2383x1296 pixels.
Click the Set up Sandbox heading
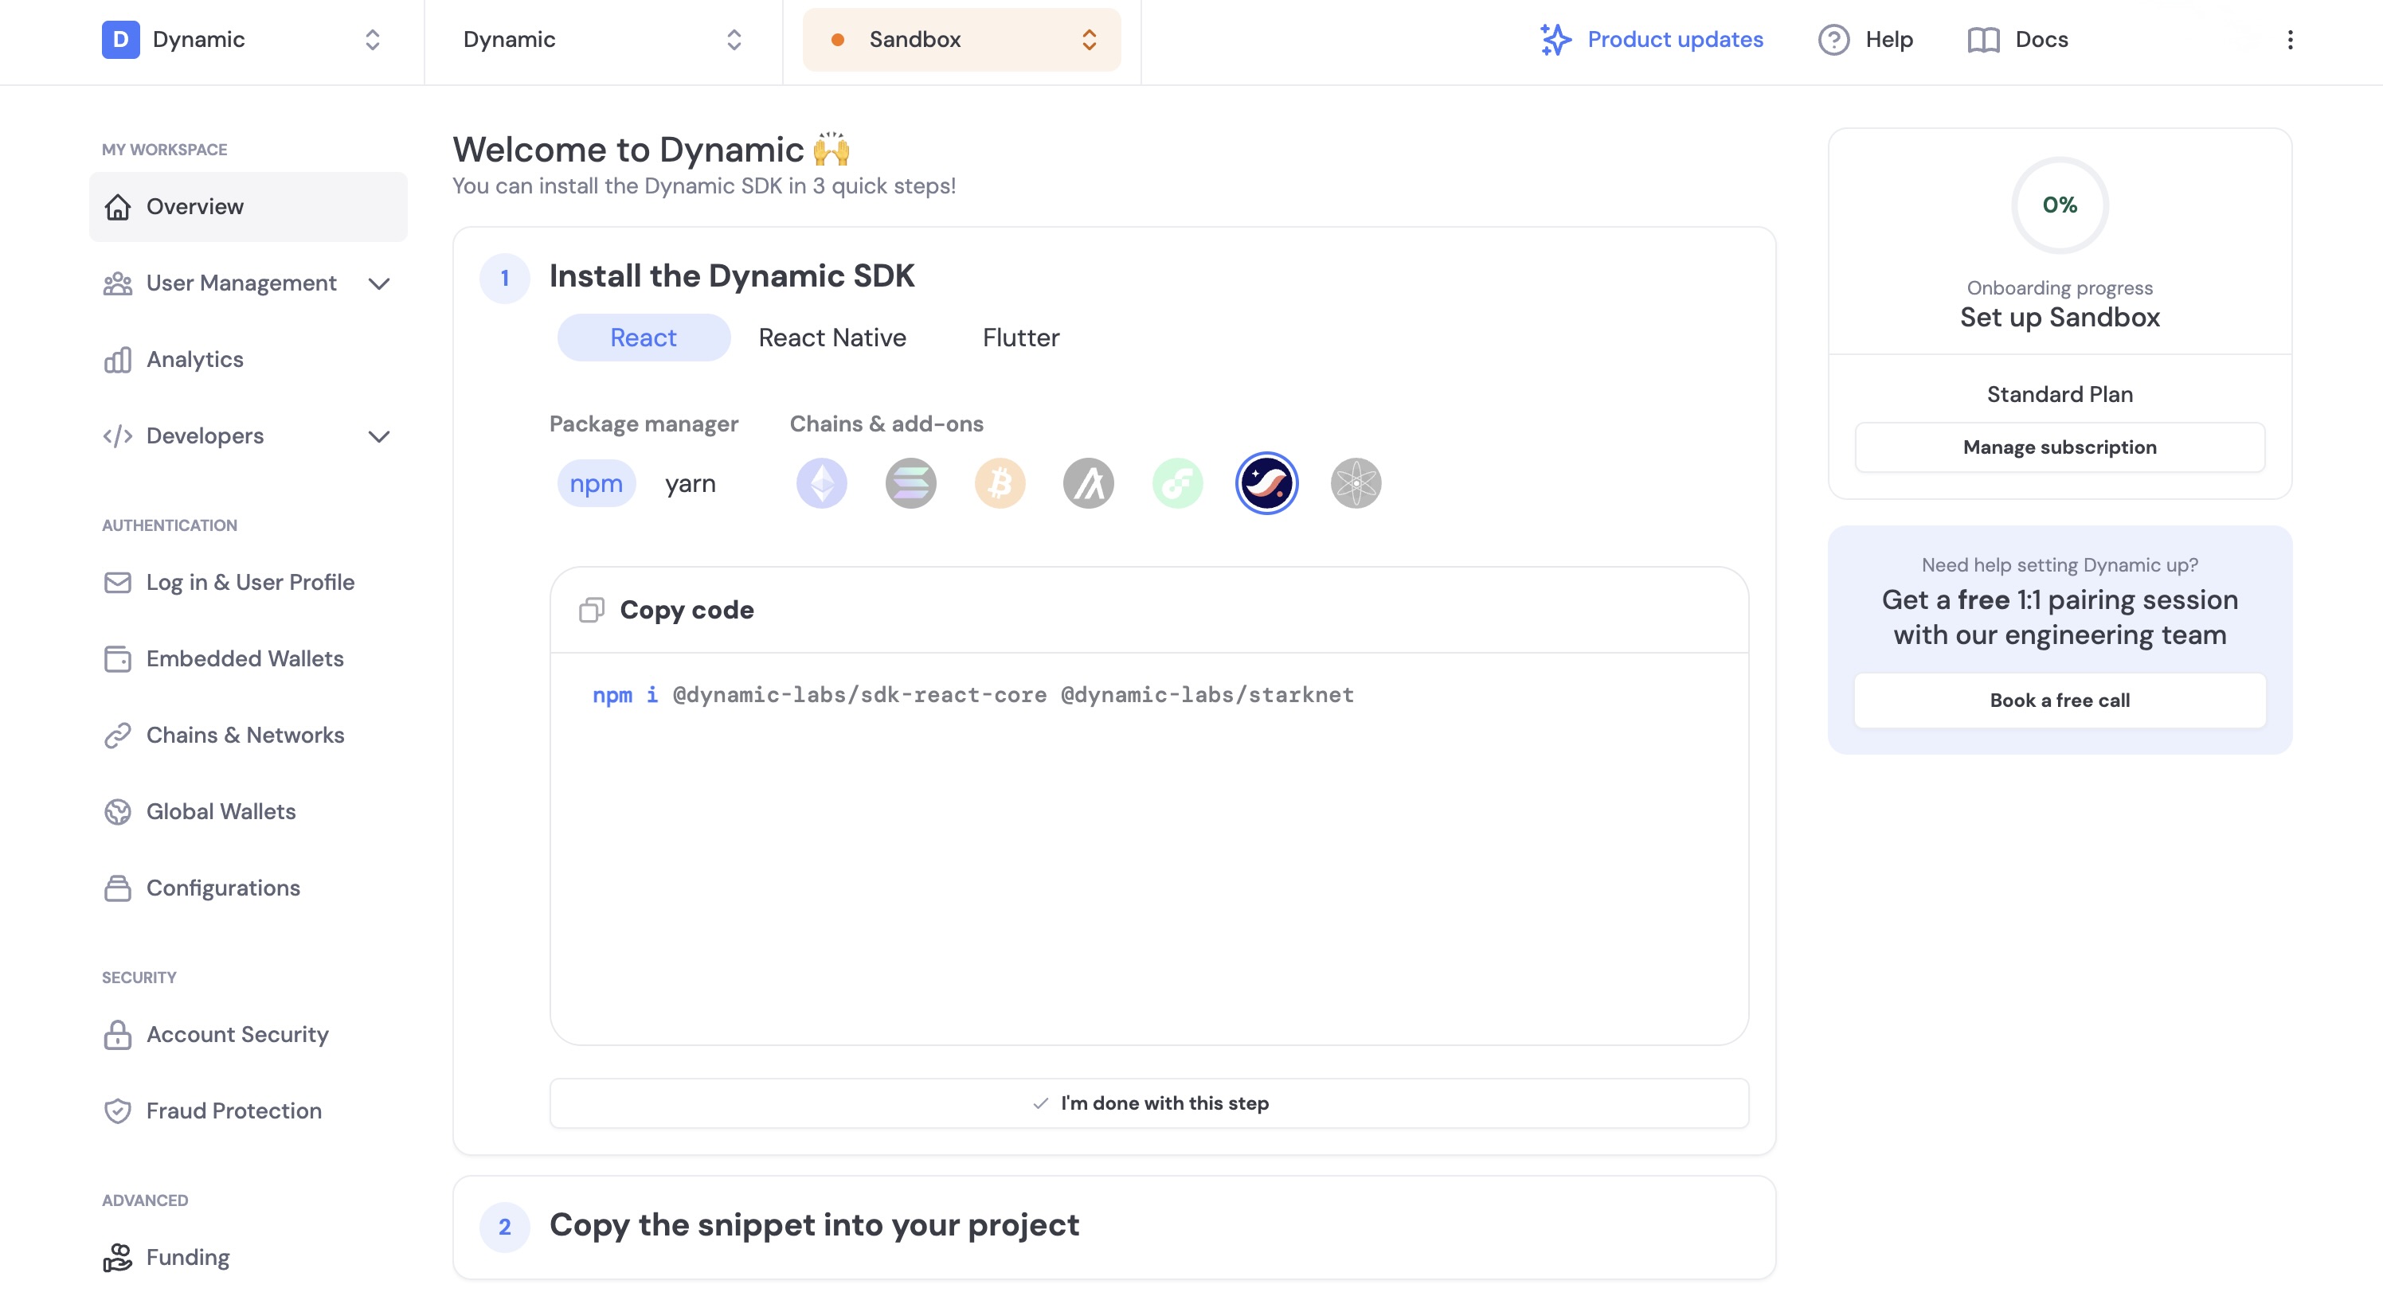[2059, 317]
